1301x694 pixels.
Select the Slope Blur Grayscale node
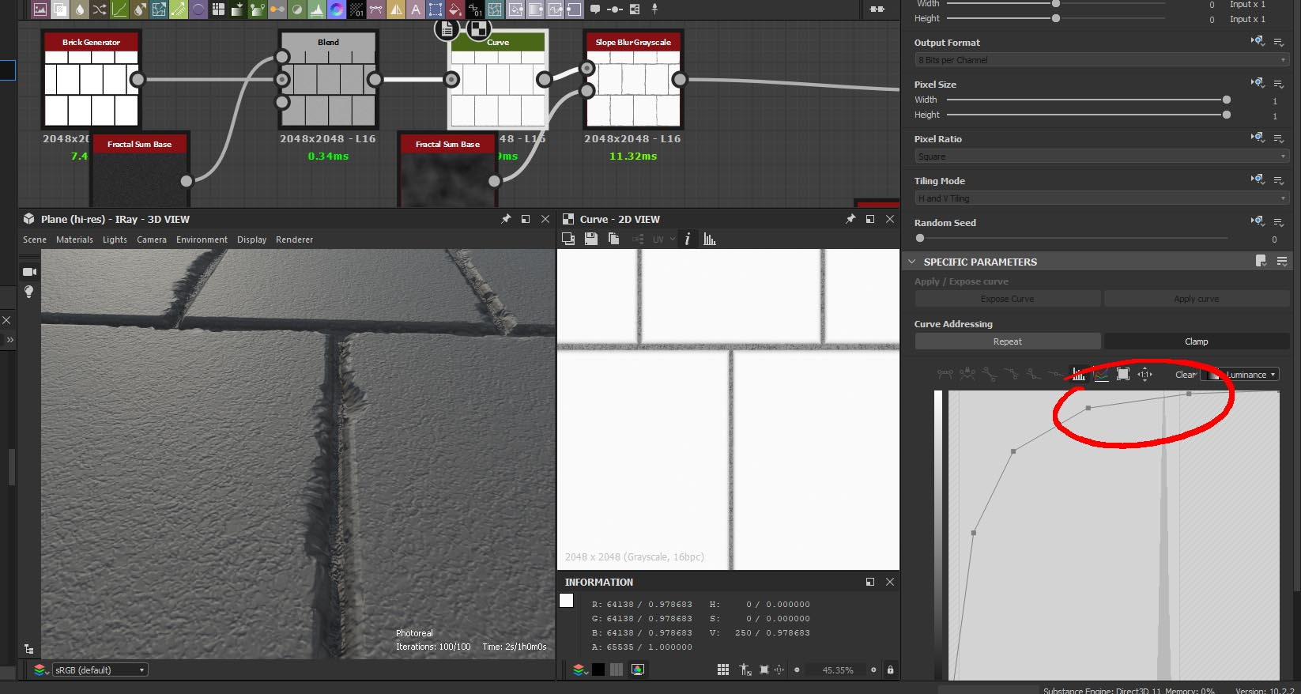point(633,80)
